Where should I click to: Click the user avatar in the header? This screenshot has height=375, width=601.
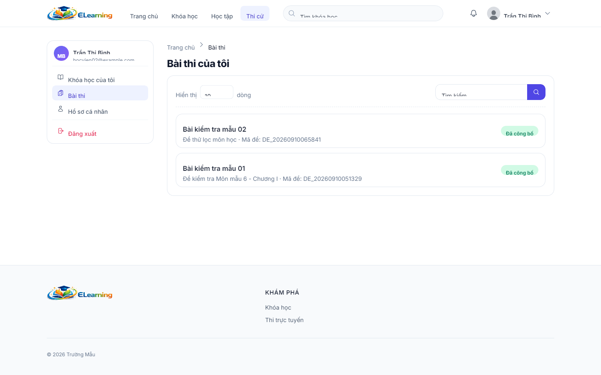493,13
